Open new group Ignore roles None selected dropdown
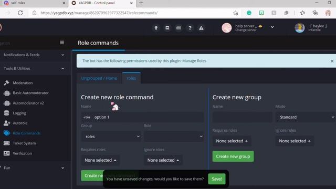Image resolution: width=336 pixels, height=189 pixels. (295, 141)
